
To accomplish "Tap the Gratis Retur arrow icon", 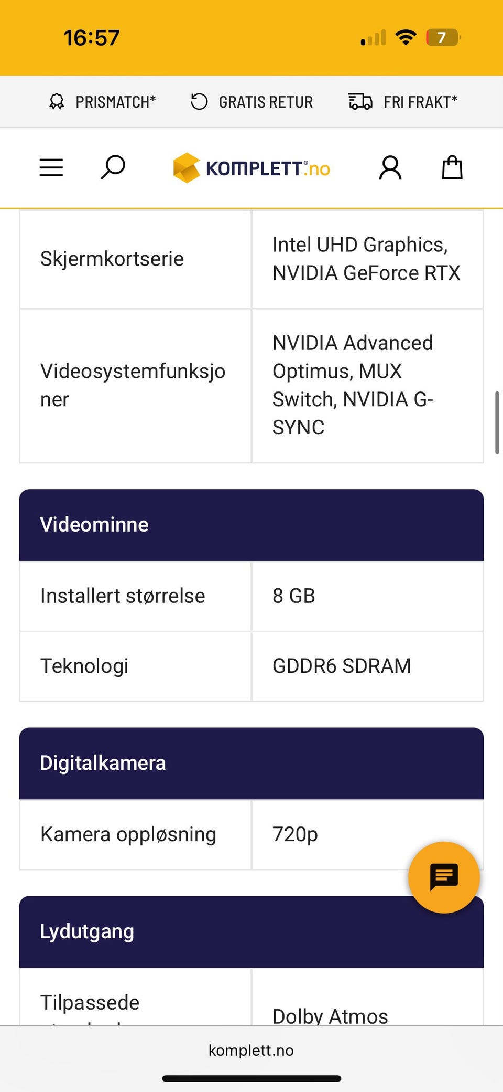I will [x=199, y=102].
